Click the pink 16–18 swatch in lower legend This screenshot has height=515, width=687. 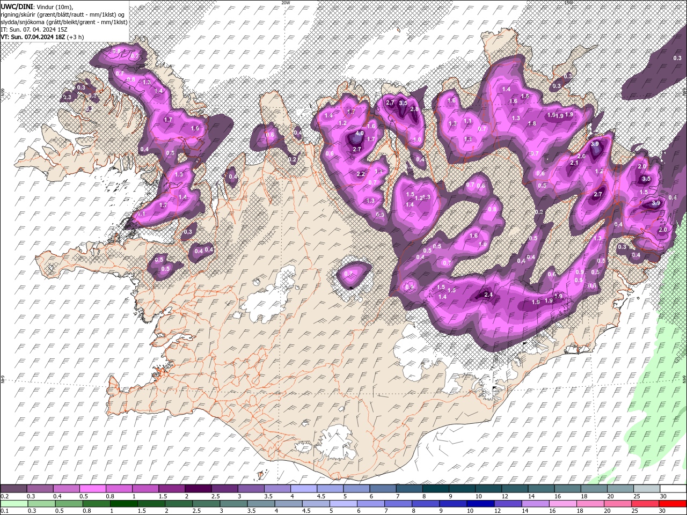coord(563,504)
